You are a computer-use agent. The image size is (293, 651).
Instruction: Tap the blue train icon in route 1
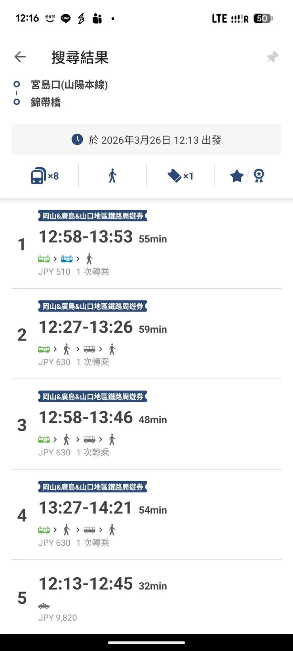click(67, 259)
